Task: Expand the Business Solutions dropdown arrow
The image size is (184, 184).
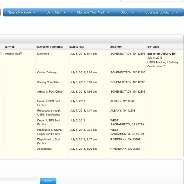Action: 177,12
